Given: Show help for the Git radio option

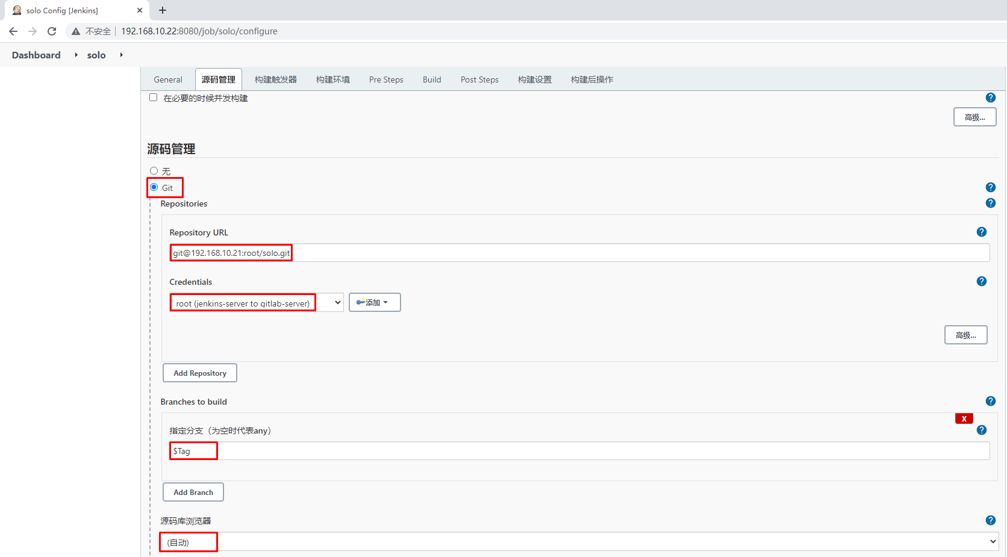Looking at the screenshot, I should click(x=991, y=187).
